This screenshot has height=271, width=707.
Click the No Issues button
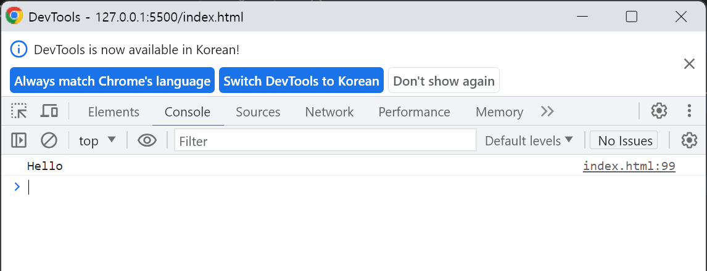(x=624, y=141)
